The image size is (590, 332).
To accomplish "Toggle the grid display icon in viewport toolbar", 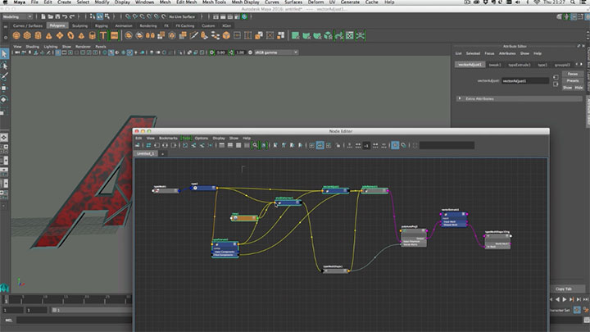I will [x=58, y=52].
